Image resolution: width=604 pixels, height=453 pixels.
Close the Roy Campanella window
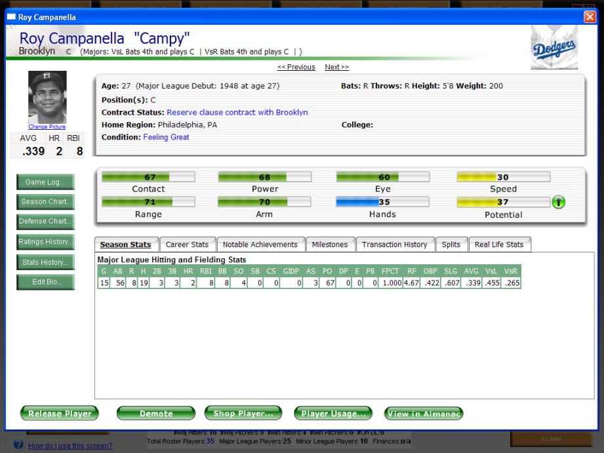(590, 17)
